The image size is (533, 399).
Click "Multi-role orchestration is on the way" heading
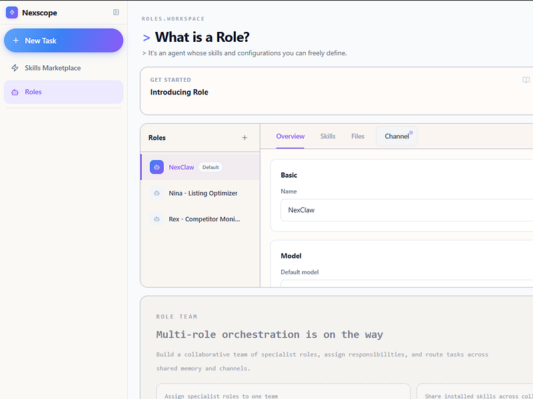click(270, 334)
